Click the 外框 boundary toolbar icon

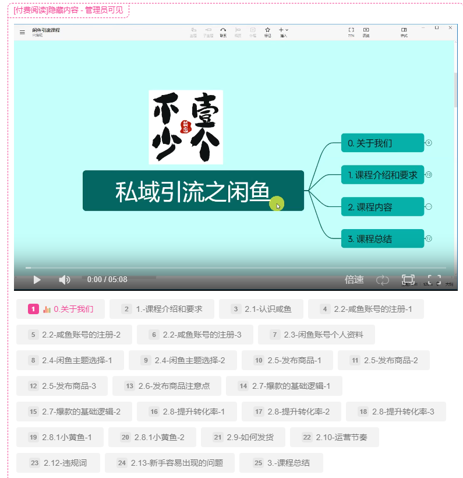coord(253,32)
